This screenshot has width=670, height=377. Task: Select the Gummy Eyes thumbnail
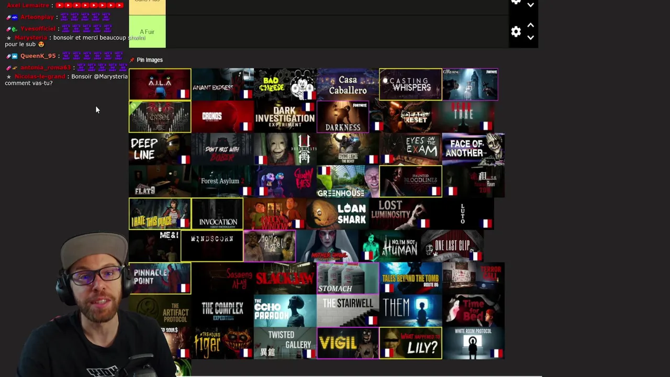(x=285, y=181)
